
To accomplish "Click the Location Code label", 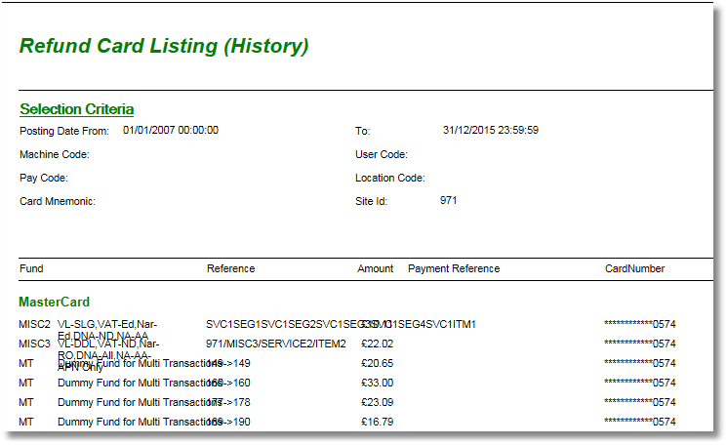I will coord(390,178).
